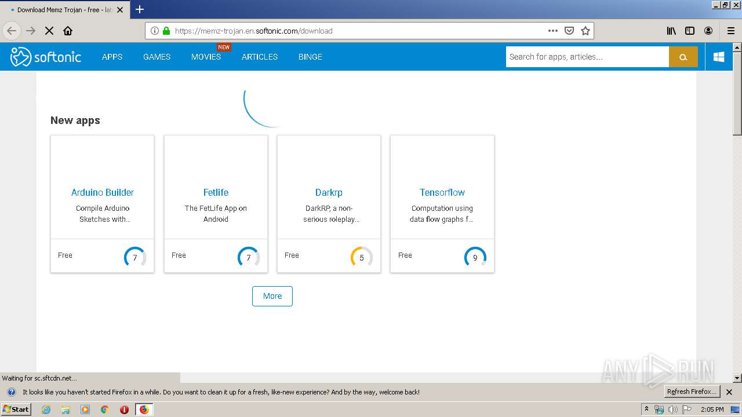Viewport: 742px width, 417px height.
Task: Launch Opera from the taskbar
Action: (x=124, y=409)
